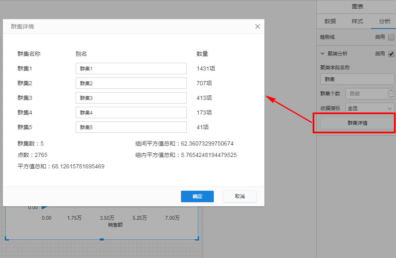Collapse the 聚类分析 section chevron

click(x=322, y=53)
